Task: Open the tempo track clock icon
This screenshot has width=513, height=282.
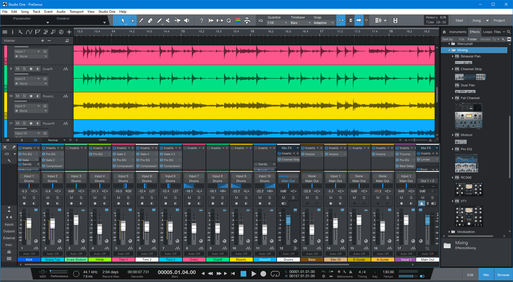Action: pos(61,32)
